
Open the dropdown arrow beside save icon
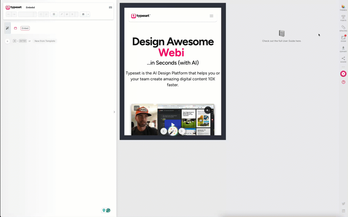88,14
